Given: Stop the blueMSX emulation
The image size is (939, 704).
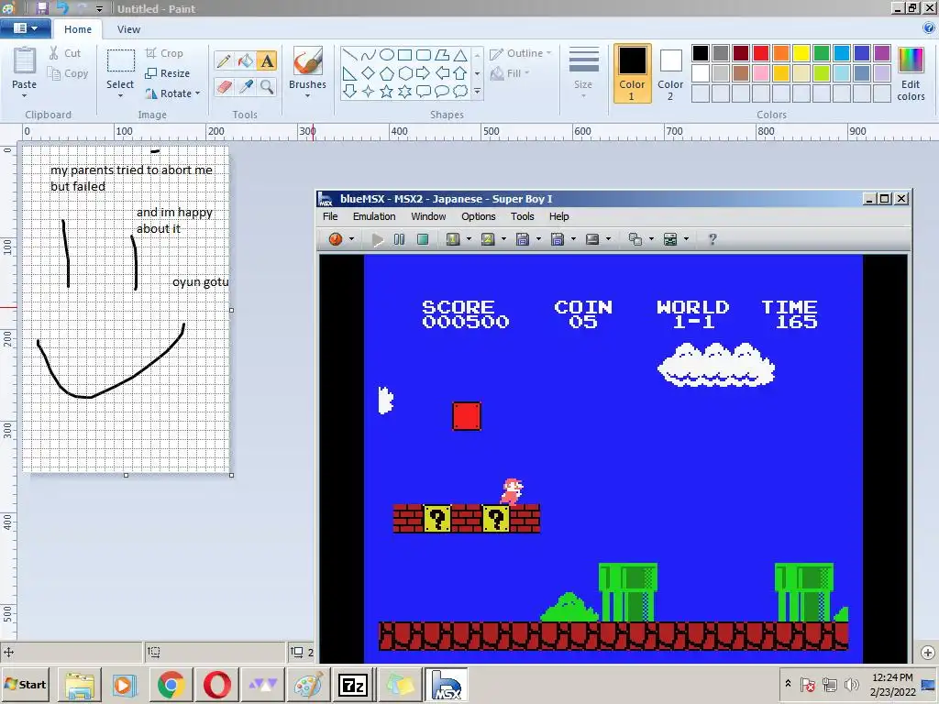Looking at the screenshot, I should (x=422, y=239).
